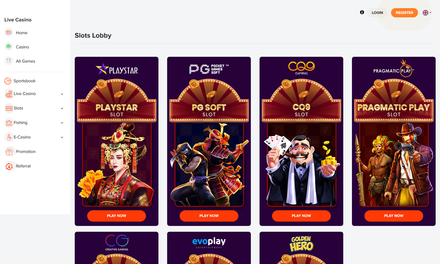440x264 pixels.
Task: Click the Referral icon in sidebar
Action: coord(9,166)
